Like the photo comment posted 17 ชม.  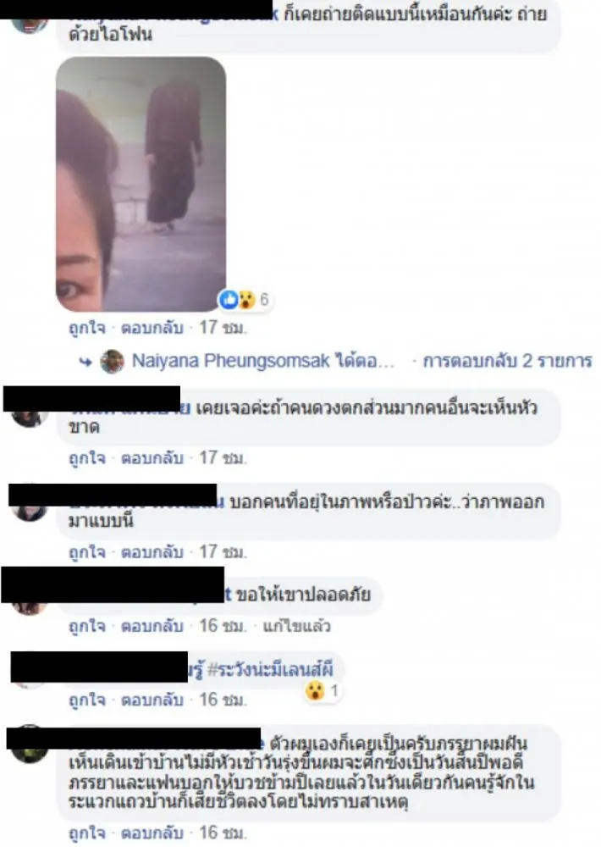87,328
